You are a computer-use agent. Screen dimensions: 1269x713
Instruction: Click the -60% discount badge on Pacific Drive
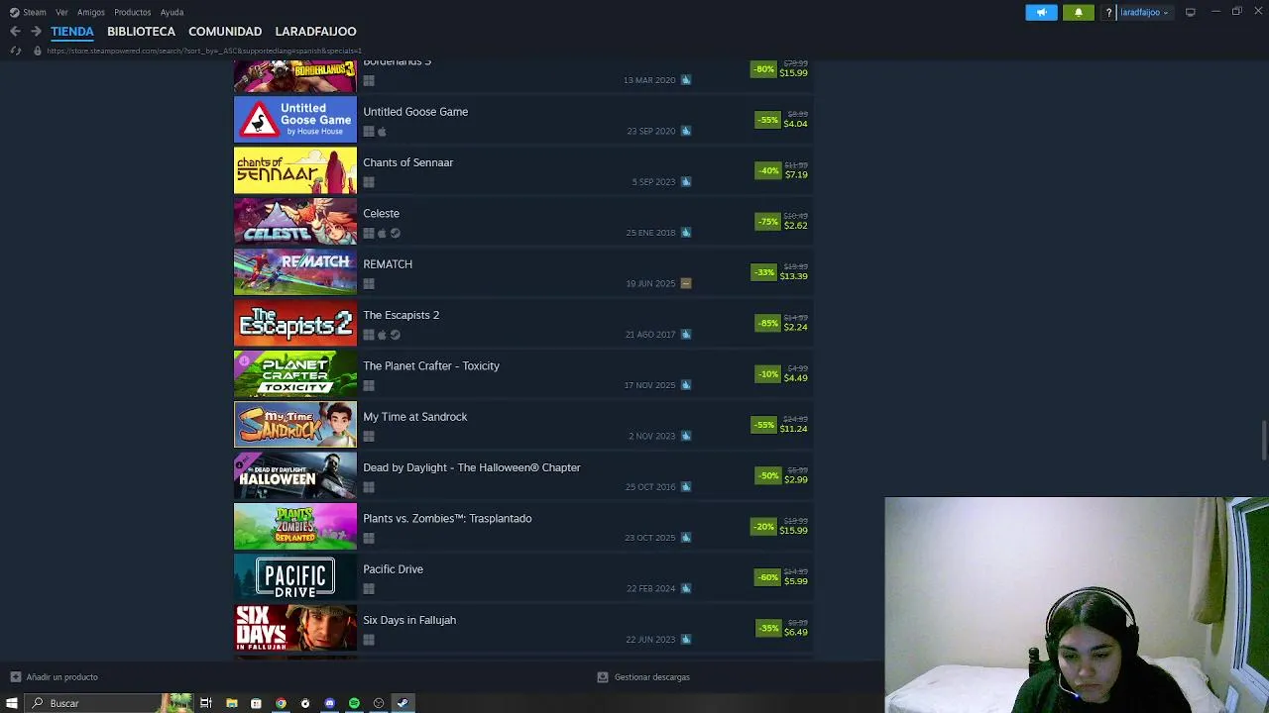tap(768, 577)
